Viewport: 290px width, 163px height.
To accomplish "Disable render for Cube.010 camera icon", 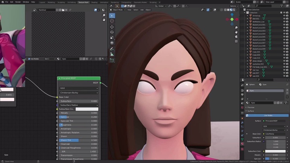I will 287,58.
